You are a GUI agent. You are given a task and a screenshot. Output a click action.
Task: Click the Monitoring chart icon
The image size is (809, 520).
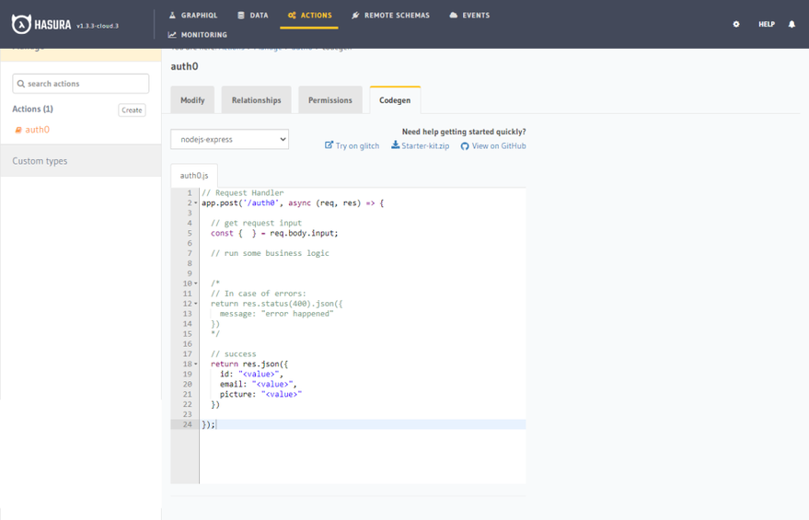(172, 35)
